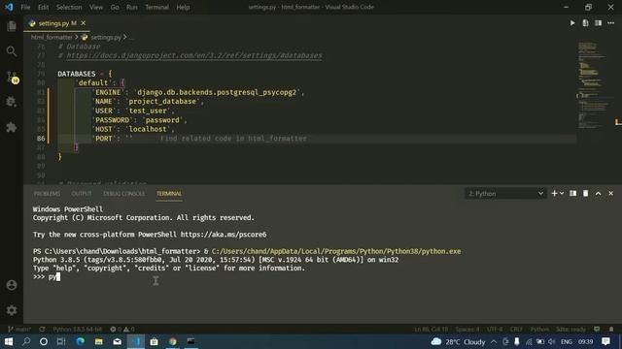Click the 'project_database' string value
The image size is (622, 349).
click(162, 101)
